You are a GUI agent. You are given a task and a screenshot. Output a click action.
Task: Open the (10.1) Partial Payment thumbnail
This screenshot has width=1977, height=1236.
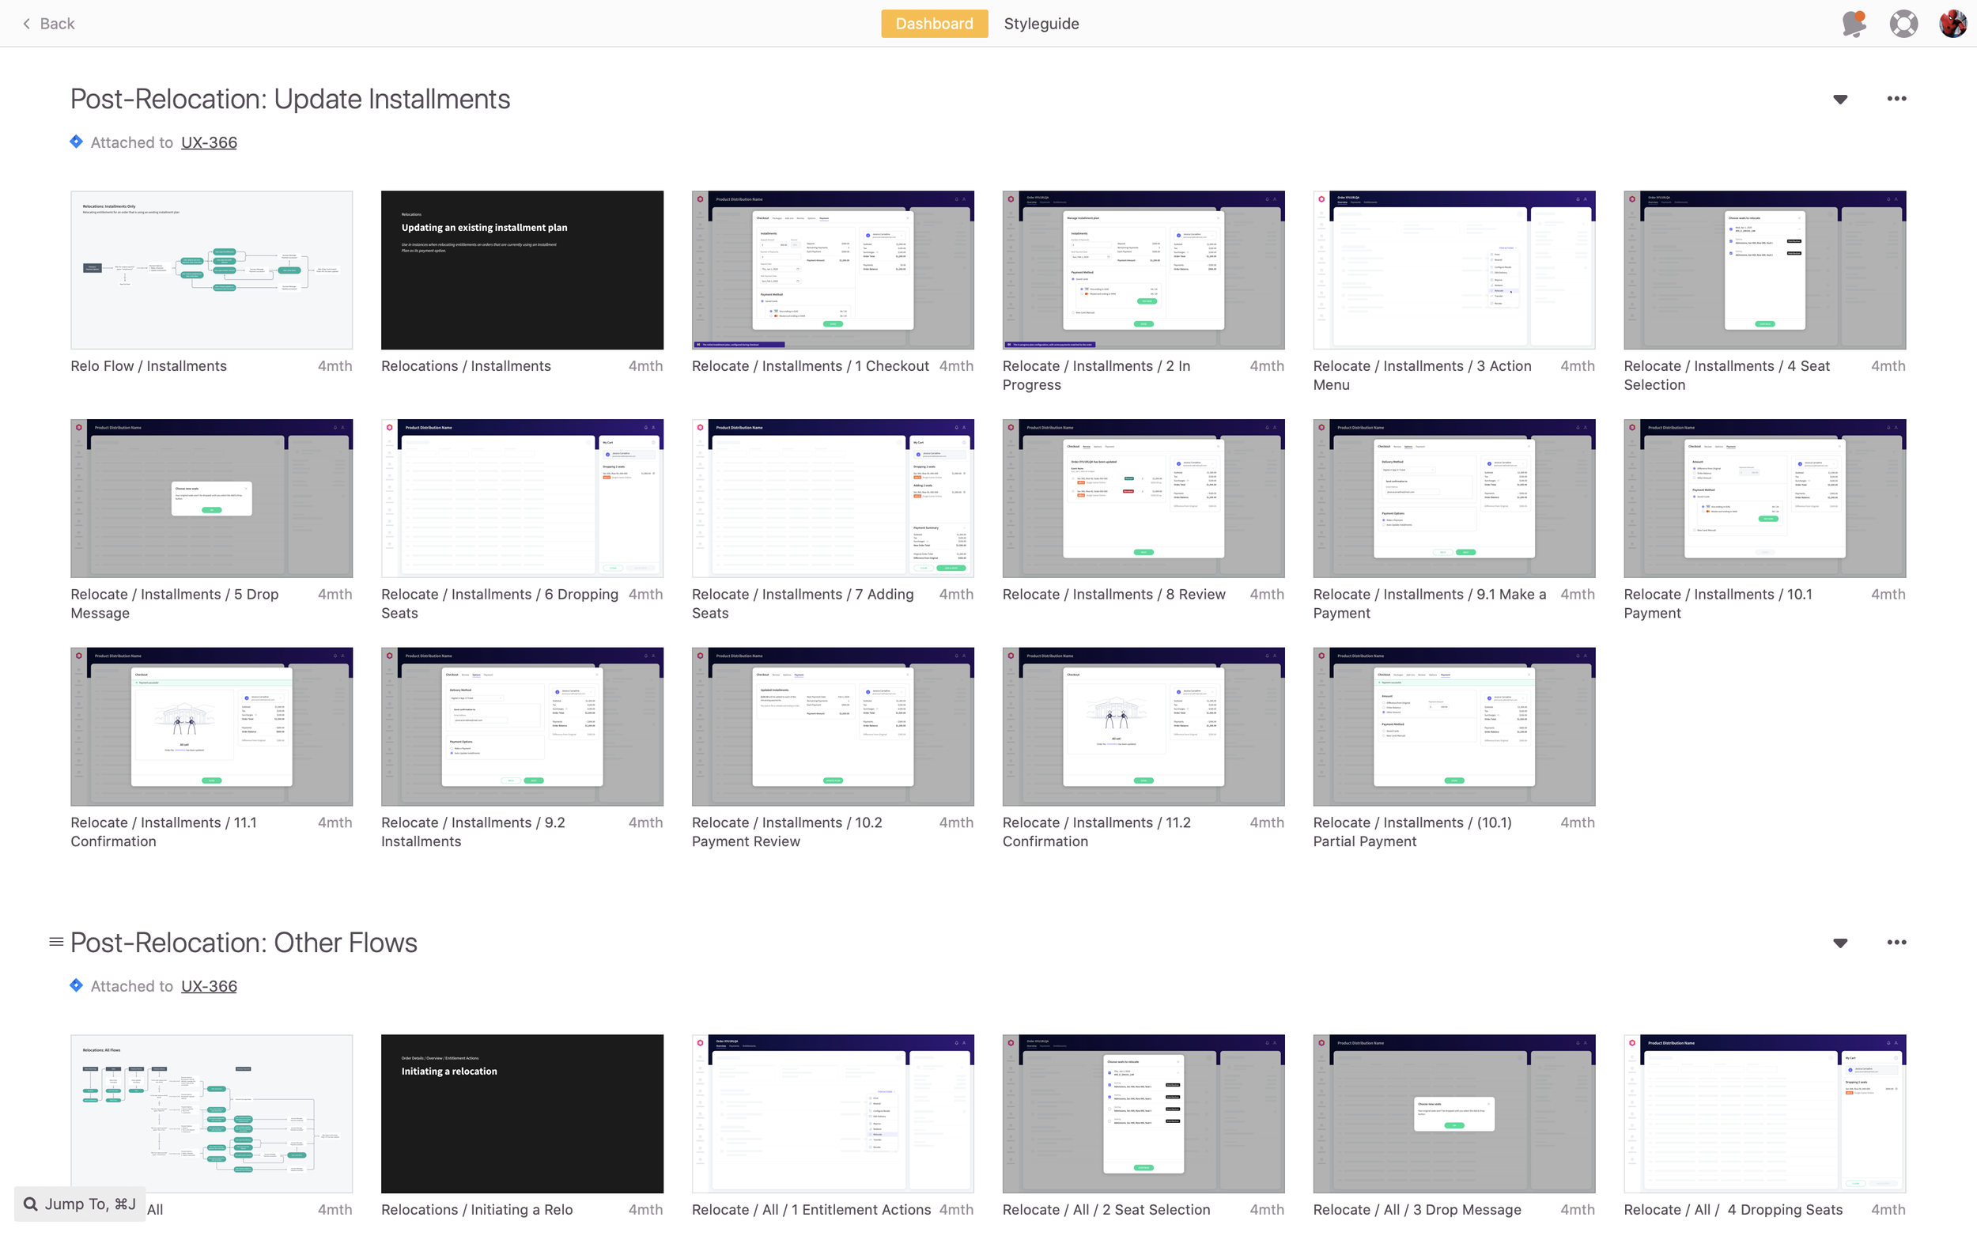point(1454,727)
